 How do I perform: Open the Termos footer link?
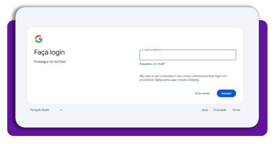tap(236, 110)
